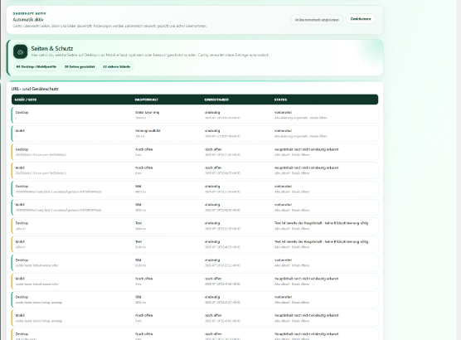Select the Desktop-/Mobilprofile count pill
This screenshot has height=340, width=461.
pos(36,67)
